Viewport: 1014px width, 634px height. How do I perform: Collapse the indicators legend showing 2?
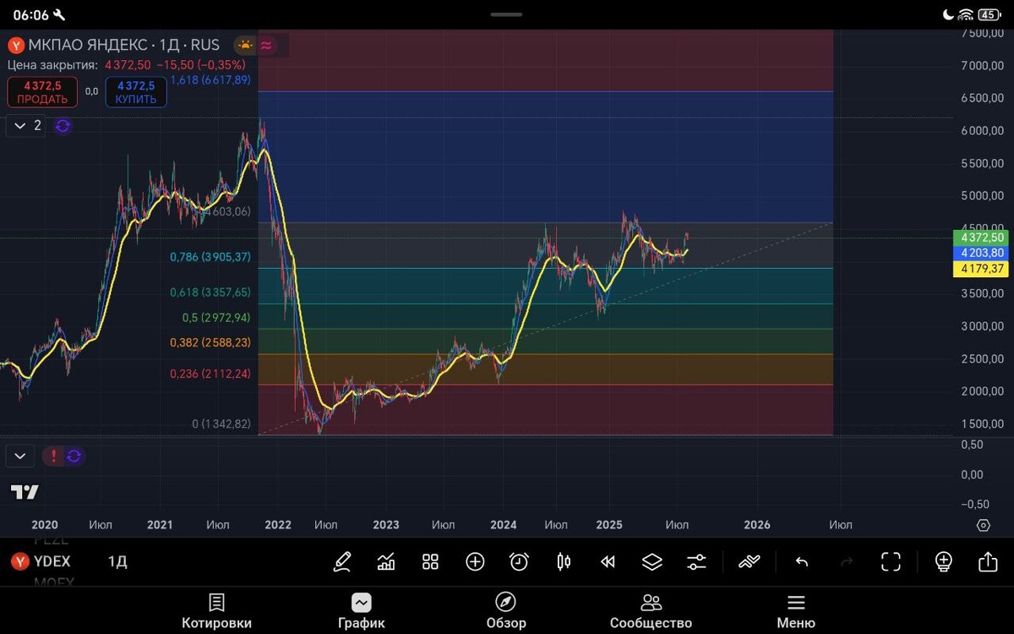pos(27,126)
